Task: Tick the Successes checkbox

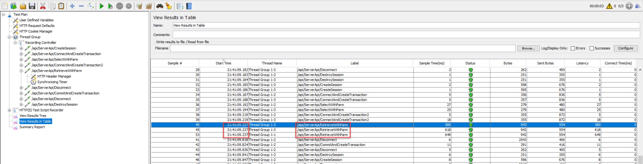Action: (x=592, y=48)
